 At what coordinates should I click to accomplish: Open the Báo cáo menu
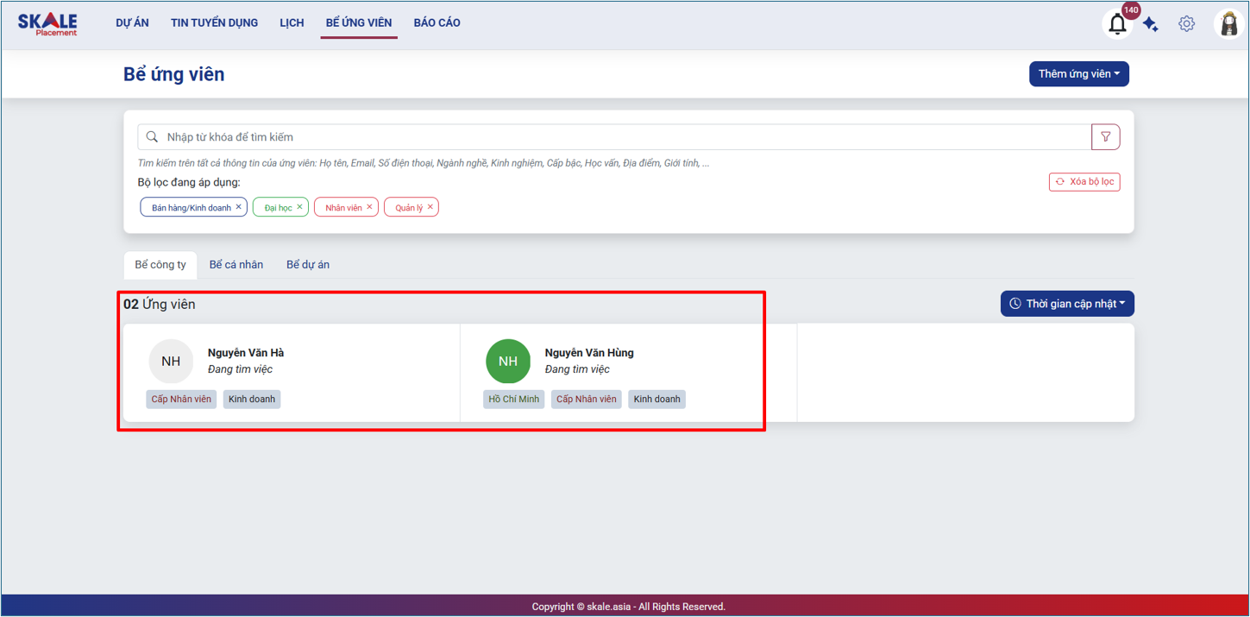coord(437,23)
